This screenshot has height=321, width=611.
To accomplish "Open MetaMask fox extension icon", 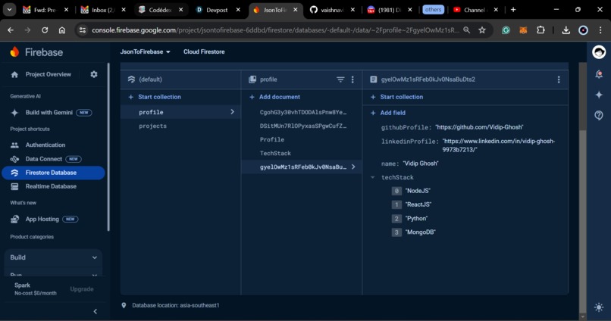I will 523,30.
